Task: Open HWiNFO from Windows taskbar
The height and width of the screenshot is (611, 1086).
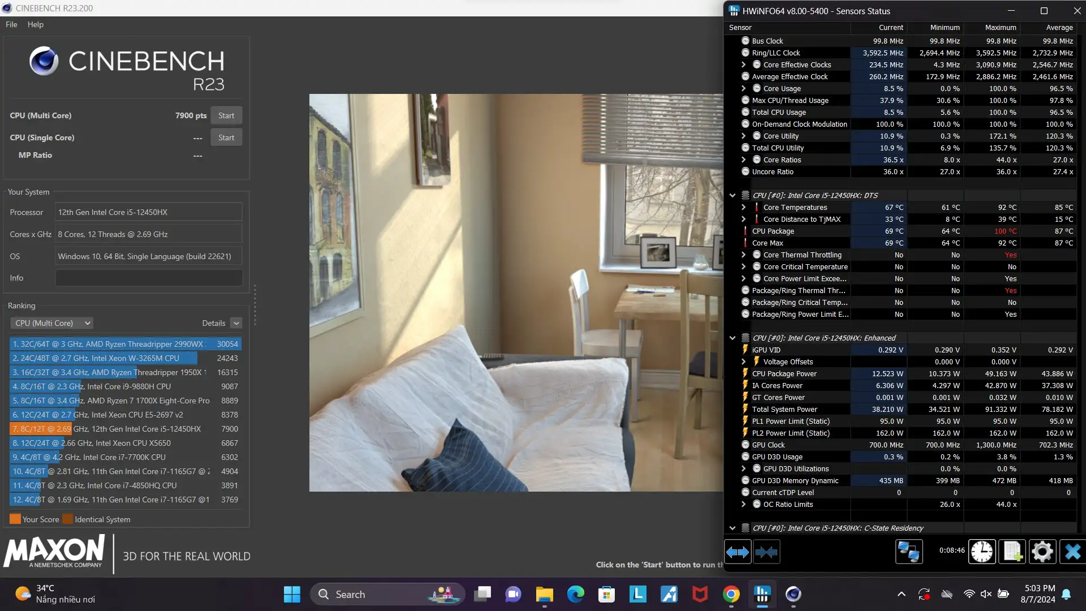Action: click(762, 594)
